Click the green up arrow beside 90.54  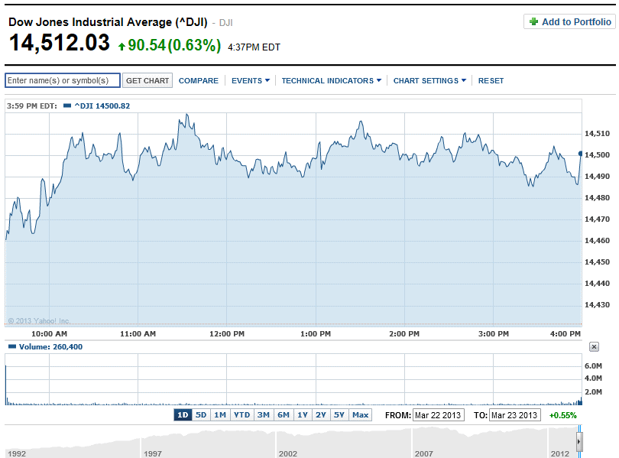(122, 47)
